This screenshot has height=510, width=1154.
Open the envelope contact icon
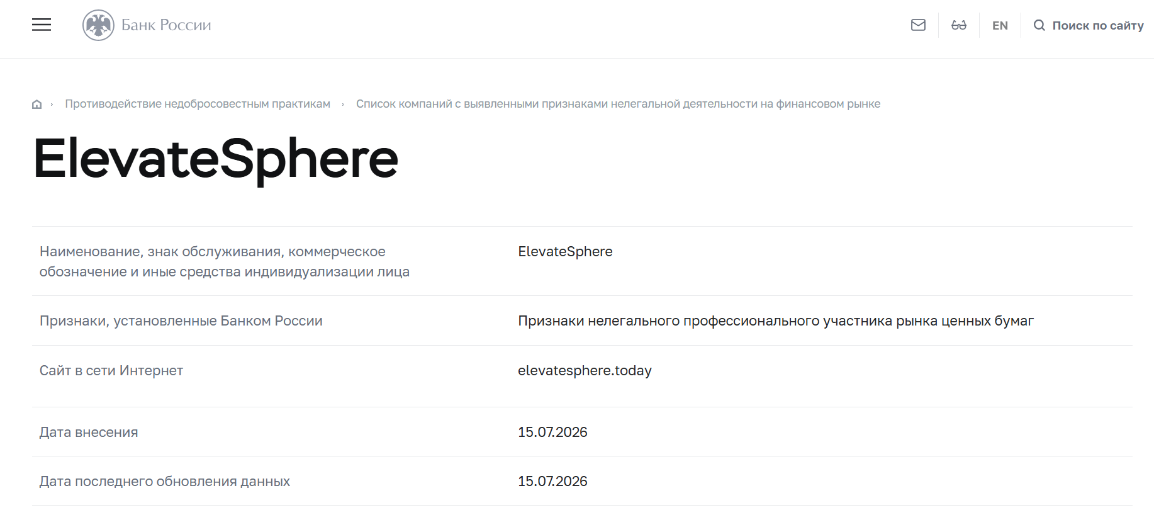tap(918, 25)
